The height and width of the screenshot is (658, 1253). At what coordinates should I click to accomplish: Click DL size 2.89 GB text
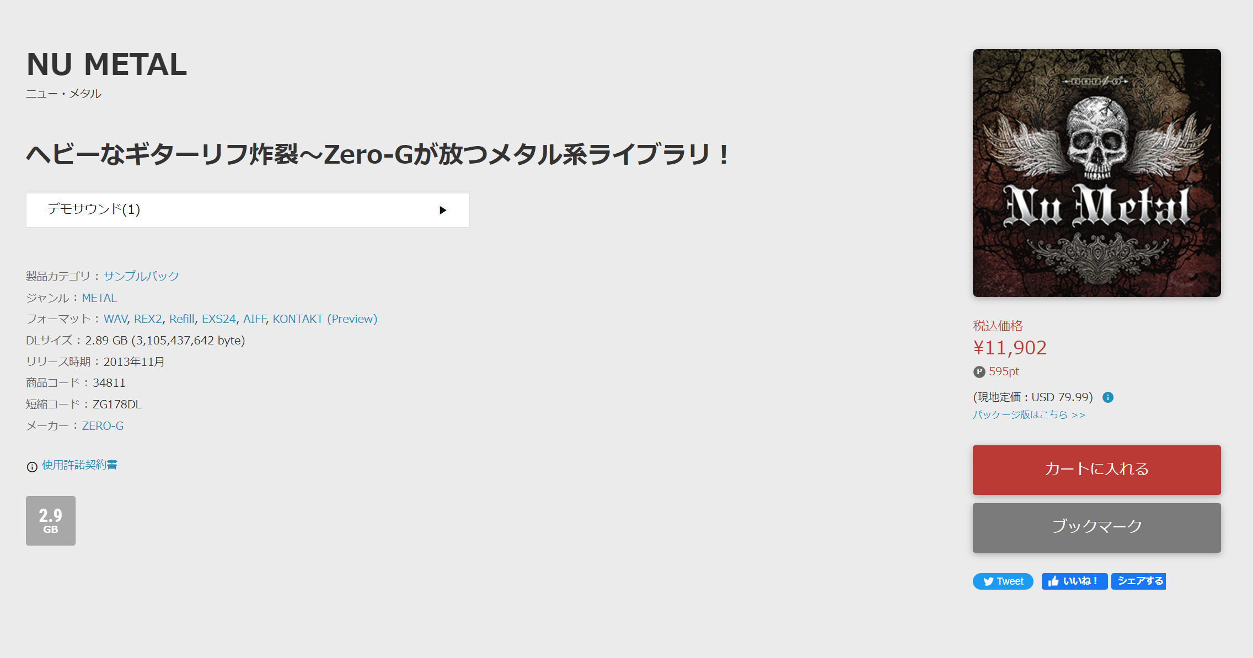click(x=165, y=341)
